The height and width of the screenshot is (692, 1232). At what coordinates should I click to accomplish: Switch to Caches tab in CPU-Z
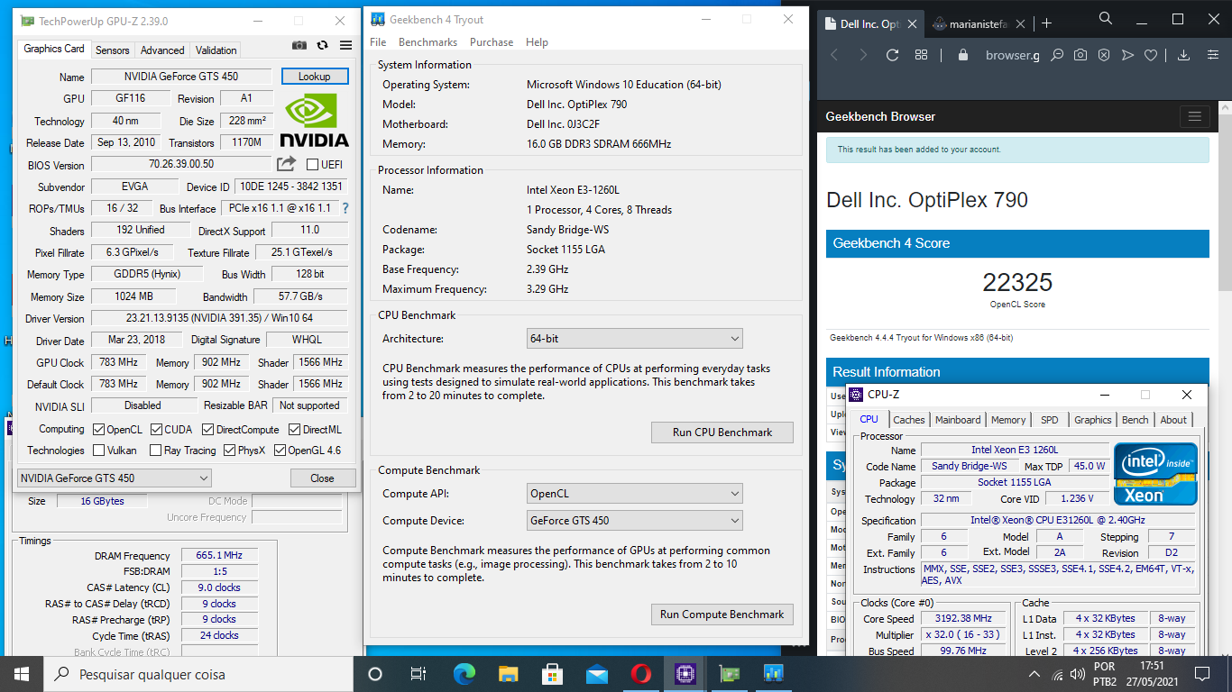909,420
